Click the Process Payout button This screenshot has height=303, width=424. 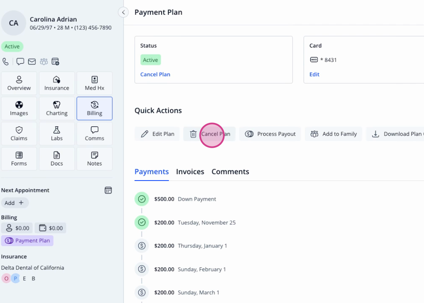tap(270, 134)
